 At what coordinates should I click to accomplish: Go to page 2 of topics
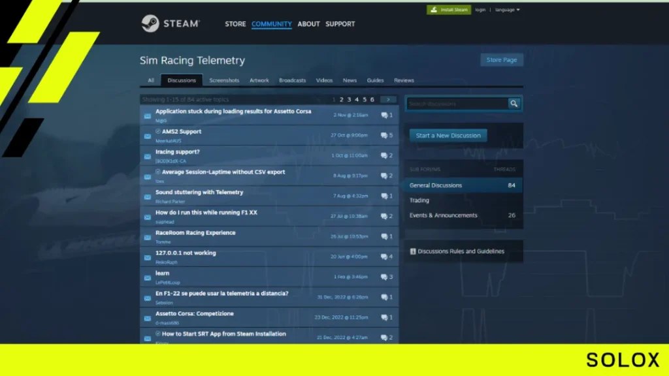click(341, 100)
